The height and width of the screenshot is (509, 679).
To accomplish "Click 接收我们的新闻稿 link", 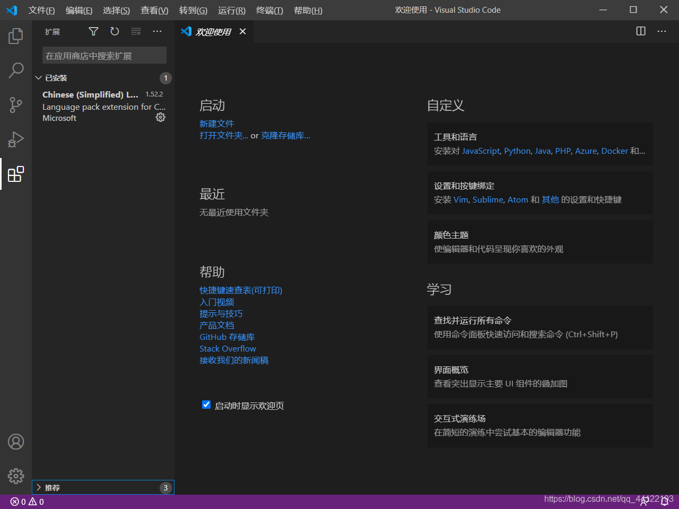I will click(x=234, y=360).
